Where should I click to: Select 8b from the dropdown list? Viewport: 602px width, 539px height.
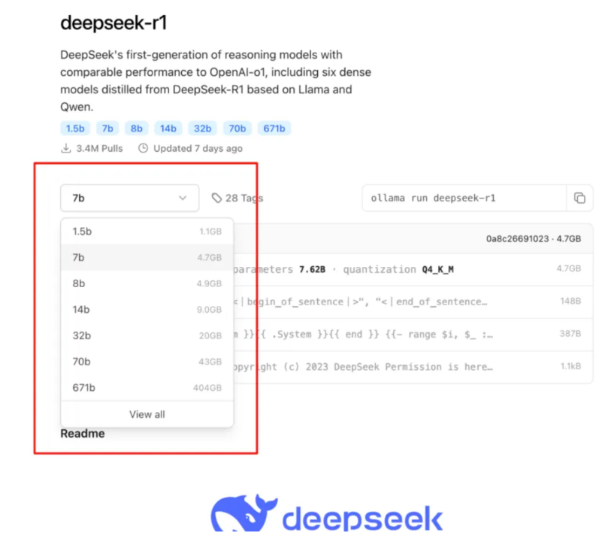pyautogui.click(x=147, y=283)
